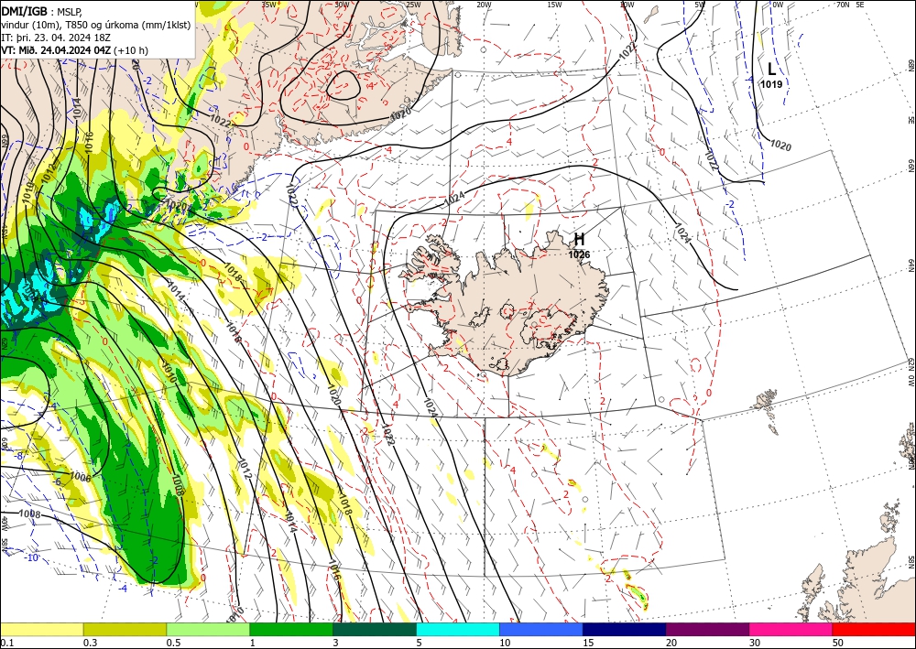916x649 pixels.
Task: Click the '70N 5E' corner label
Action: [850, 5]
